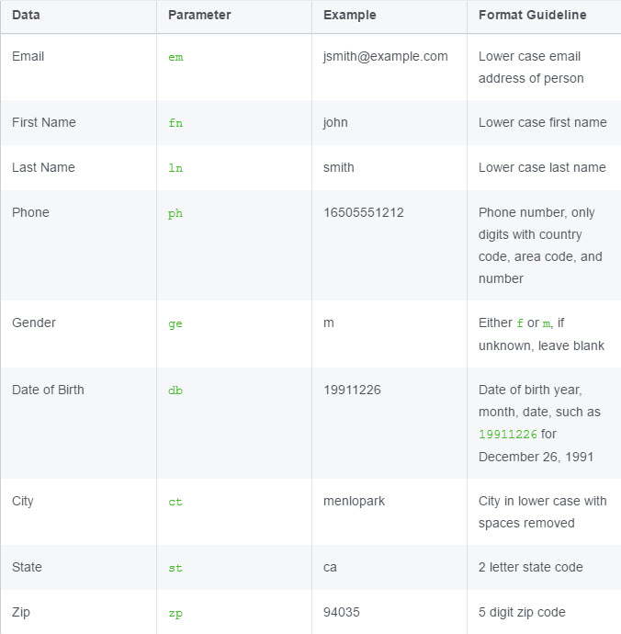
Task: Click the 'em' parameter code
Action: point(175,57)
